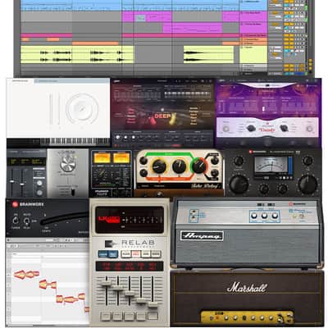Viewport: 328px width, 328px height.
Task: Click the rightmost fader on Relab LX480
Action: pos(153,305)
